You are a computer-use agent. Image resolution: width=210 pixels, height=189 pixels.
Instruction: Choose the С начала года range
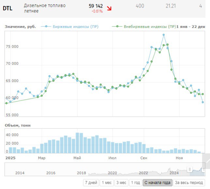click(x=157, y=183)
